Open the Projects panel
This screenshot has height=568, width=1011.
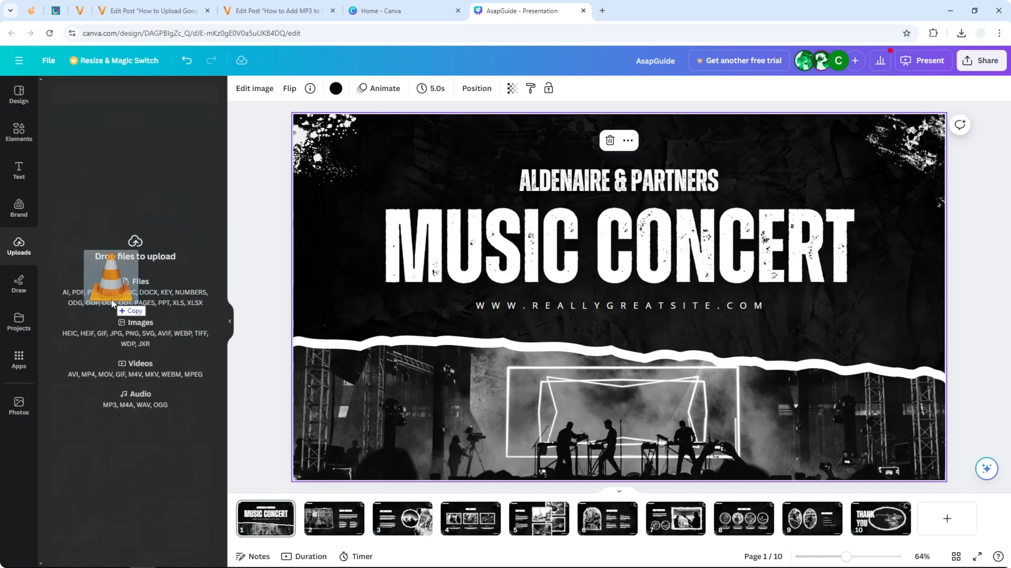coord(19,322)
